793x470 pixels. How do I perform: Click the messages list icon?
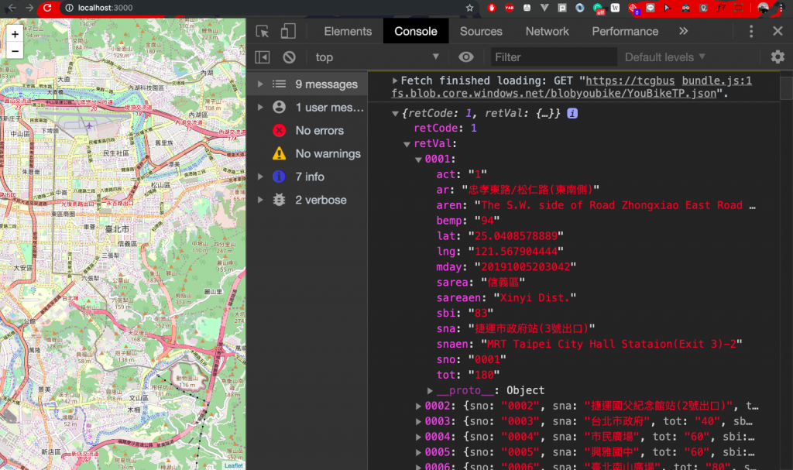tap(279, 84)
